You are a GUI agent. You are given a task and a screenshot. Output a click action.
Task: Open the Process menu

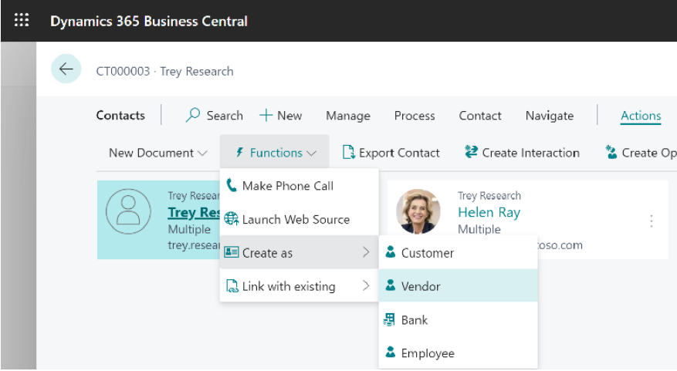415,116
